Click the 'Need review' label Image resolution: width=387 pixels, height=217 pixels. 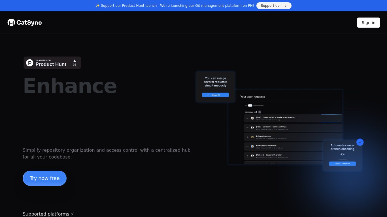point(258,105)
